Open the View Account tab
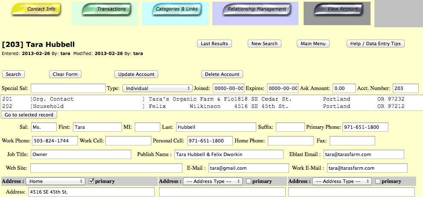 [338, 9]
